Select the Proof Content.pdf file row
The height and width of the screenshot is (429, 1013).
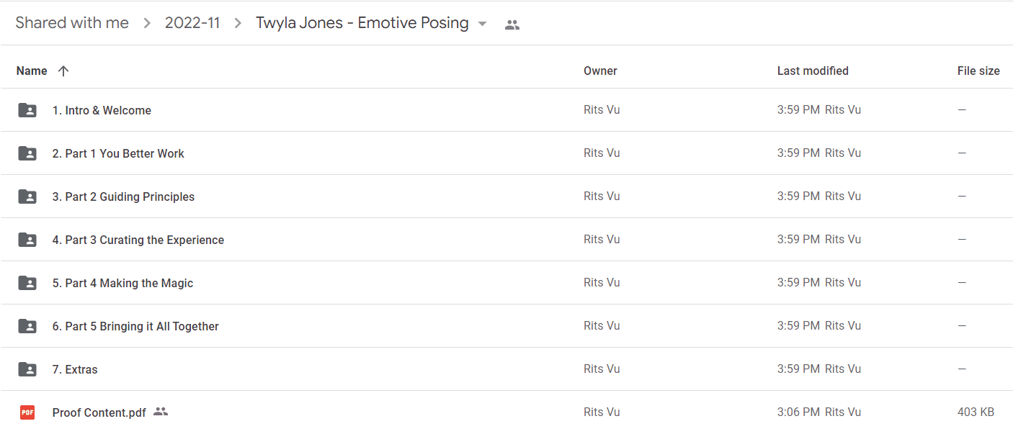[506, 412]
